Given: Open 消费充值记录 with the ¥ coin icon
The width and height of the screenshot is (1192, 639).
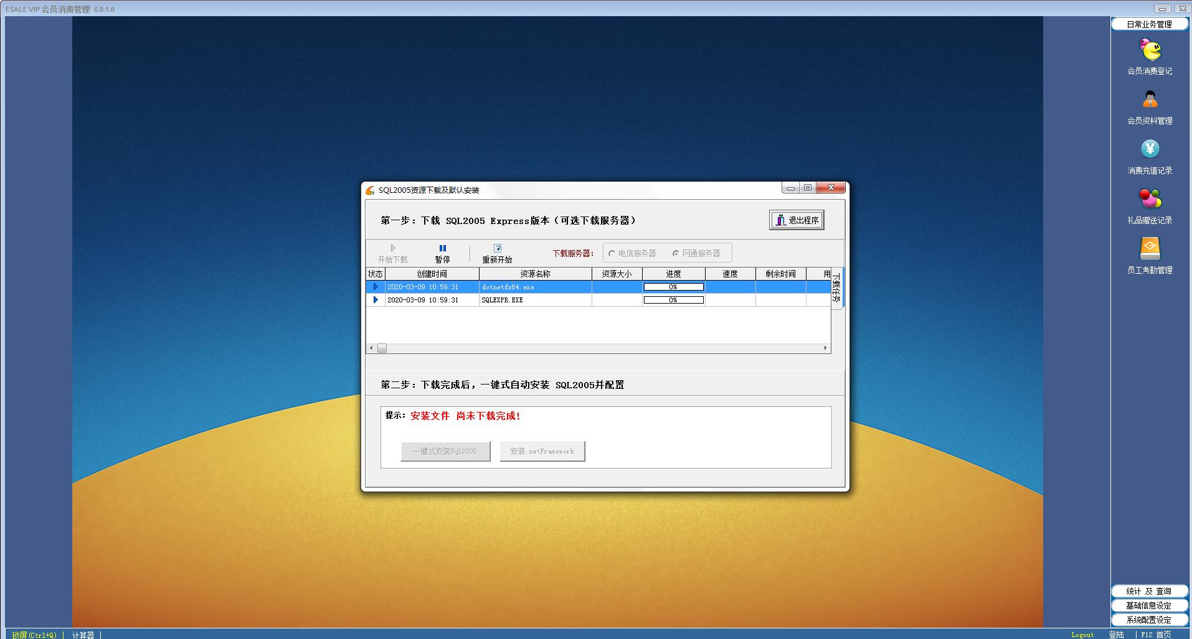Looking at the screenshot, I should [x=1149, y=149].
